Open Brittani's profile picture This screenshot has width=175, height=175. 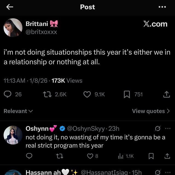pyautogui.click(x=13, y=28)
